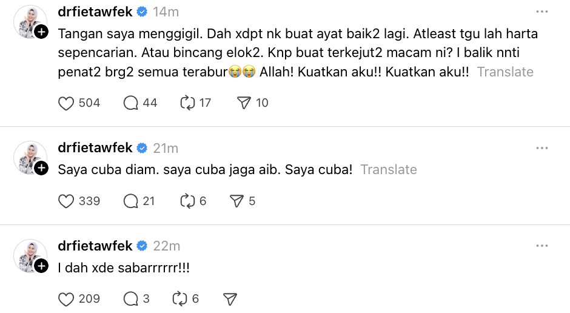Share the post with 10 shares
Viewport: 570px width, 313px height.
(x=243, y=103)
